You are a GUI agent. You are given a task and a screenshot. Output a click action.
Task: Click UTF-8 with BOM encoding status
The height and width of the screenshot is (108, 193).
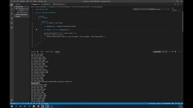pyautogui.click(x=166, y=103)
